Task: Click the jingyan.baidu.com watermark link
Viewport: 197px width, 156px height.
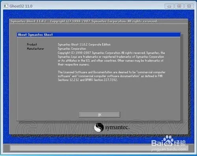Action: click(169, 149)
